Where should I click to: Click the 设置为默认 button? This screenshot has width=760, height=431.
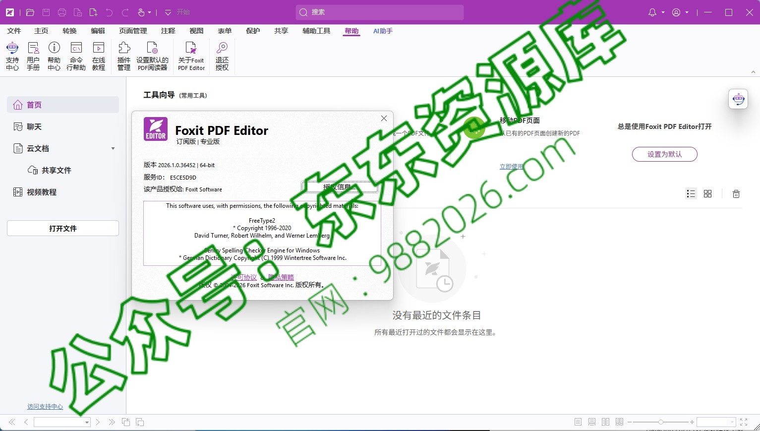click(x=664, y=154)
